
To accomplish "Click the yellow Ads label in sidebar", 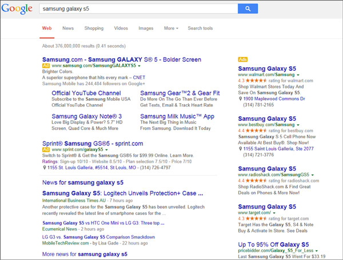I will point(242,59).
